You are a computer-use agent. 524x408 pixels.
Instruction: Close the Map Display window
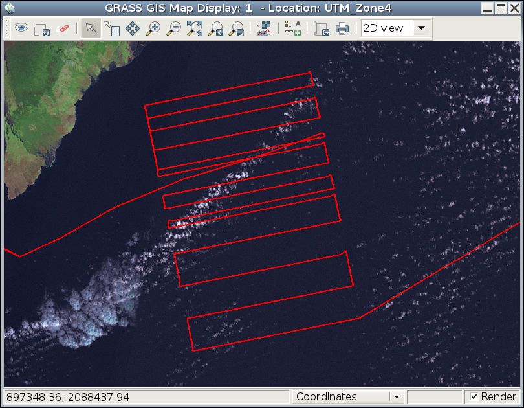pyautogui.click(x=515, y=8)
